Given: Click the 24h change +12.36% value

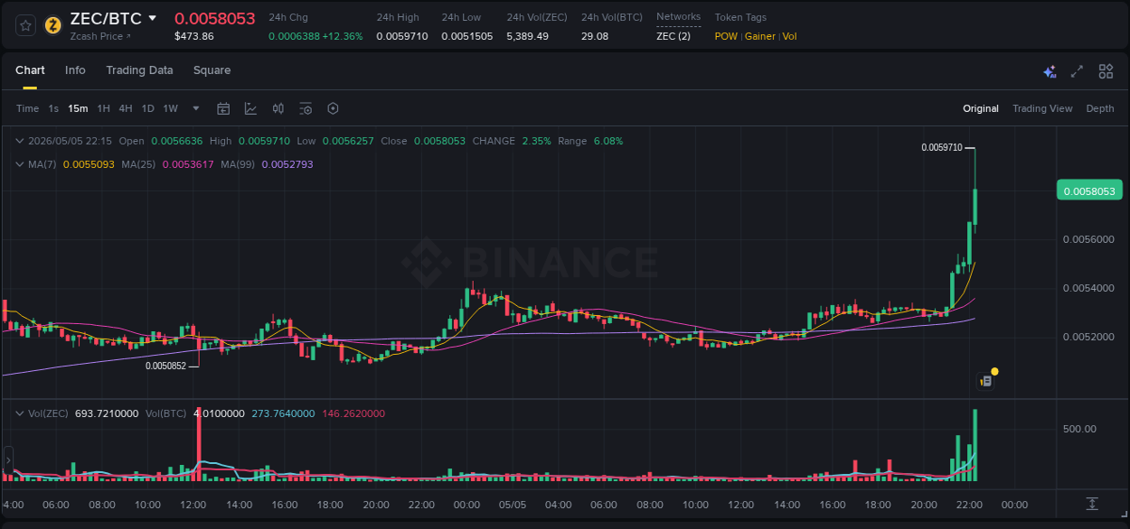Looking at the screenshot, I should (x=343, y=36).
